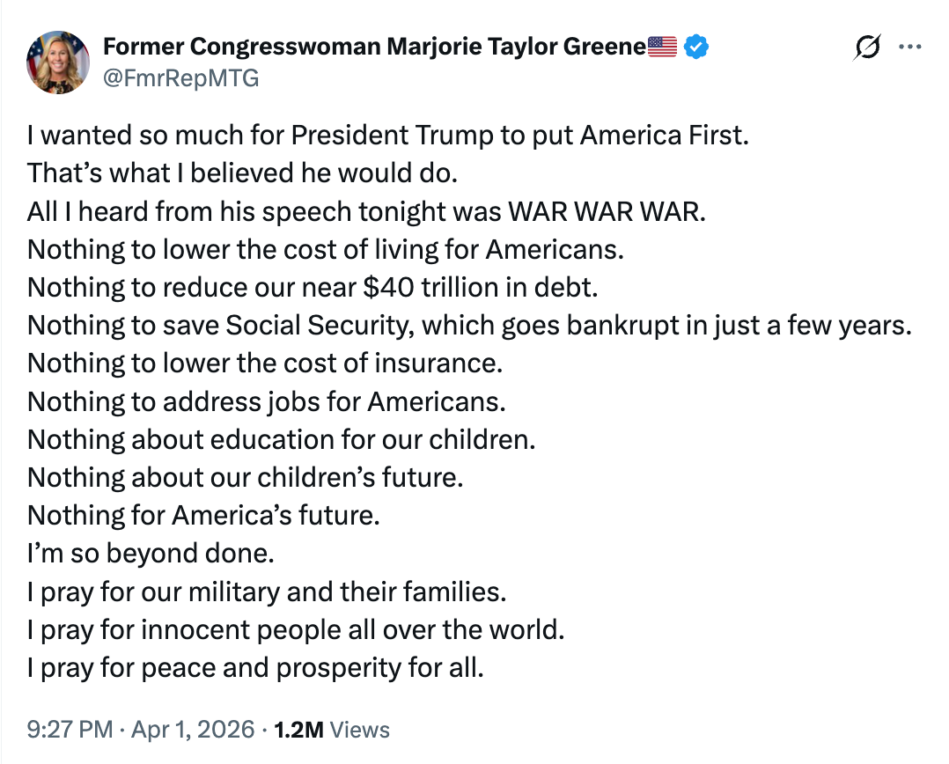Open Marjorie Taylor Greene's profile picture
The width and height of the screenshot is (949, 764).
tap(59, 62)
